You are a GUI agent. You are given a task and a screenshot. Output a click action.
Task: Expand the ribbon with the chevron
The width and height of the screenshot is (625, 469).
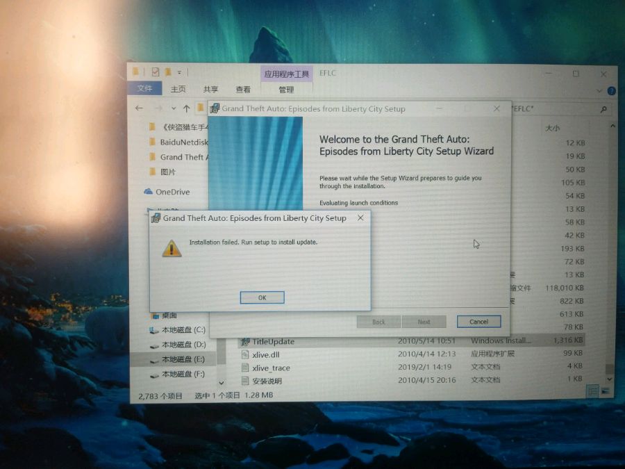tap(599, 91)
